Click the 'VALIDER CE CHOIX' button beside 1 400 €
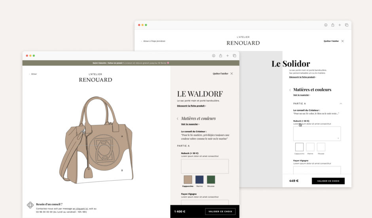The image size is (372, 218). (x=220, y=211)
